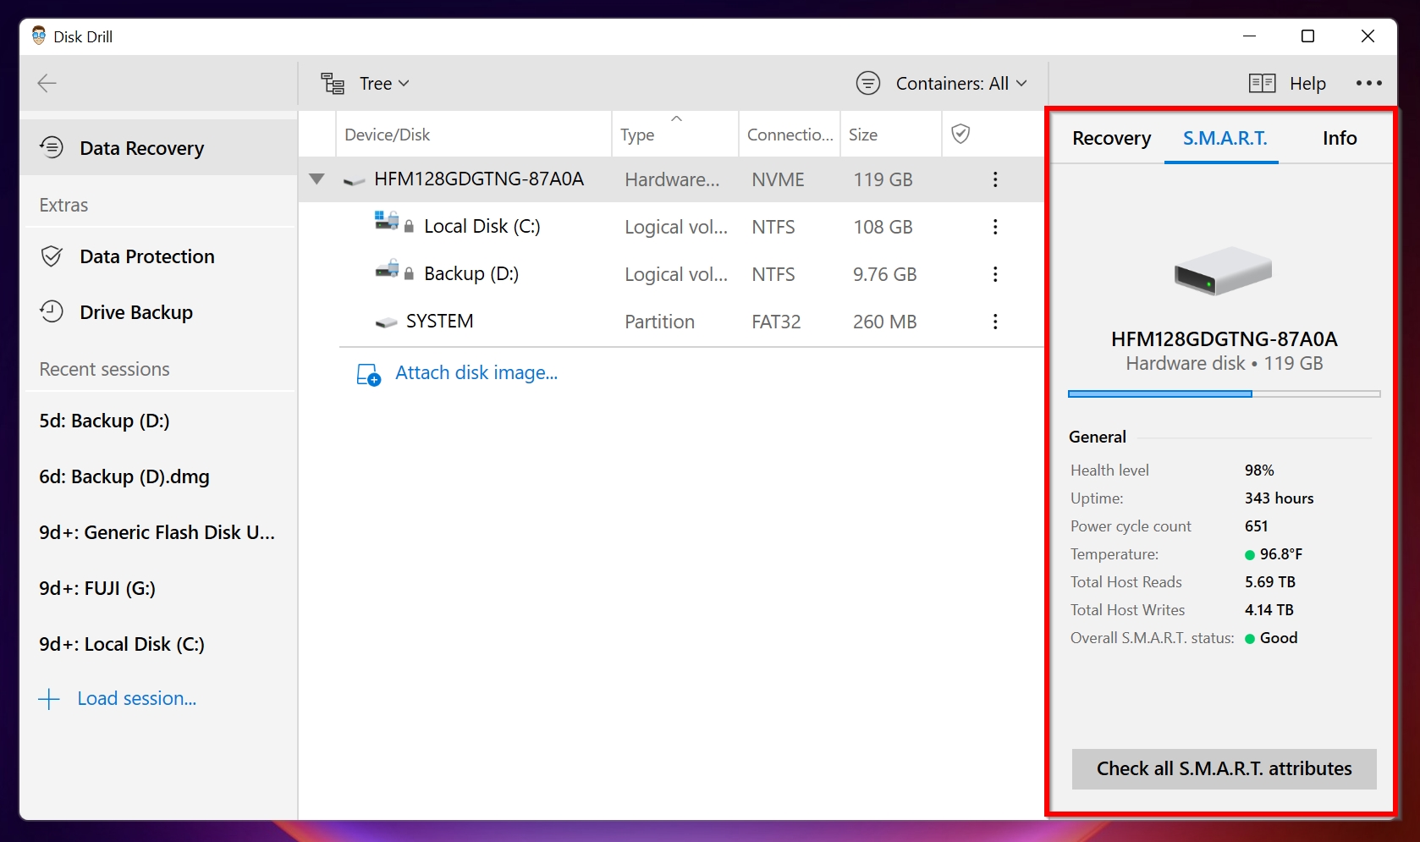The height and width of the screenshot is (842, 1420).
Task: Click the Disk Drill app icon in title bar
Action: 39,36
